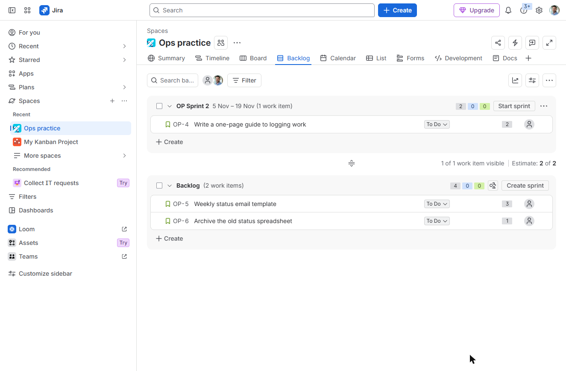Viewport: 566px width, 371px height.
Task: Open the To Do status dropdown for OP-5
Action: (x=437, y=204)
